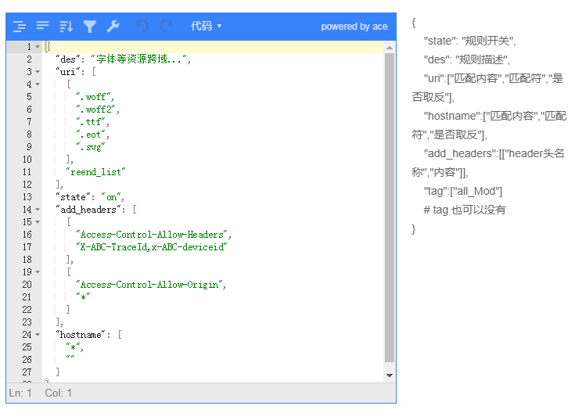Screen dimensions: 575x413
Task: Click the "tag":["all_Mod"] help line
Action: (463, 191)
